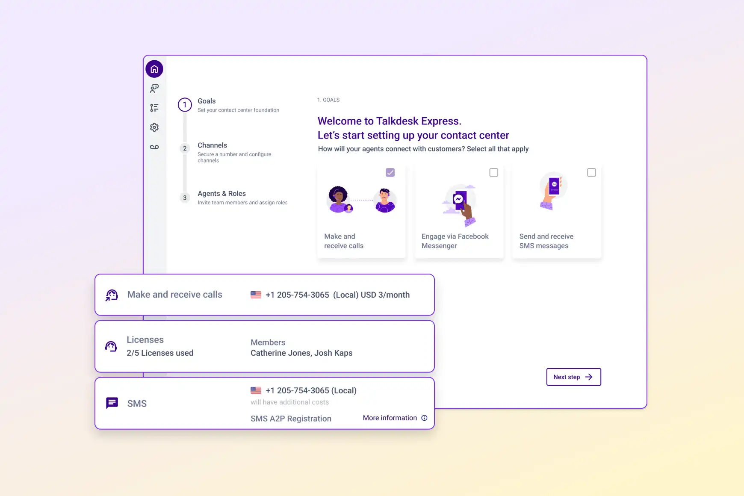Uncheck the Make and receive calls option
This screenshot has height=496, width=744.
click(390, 172)
